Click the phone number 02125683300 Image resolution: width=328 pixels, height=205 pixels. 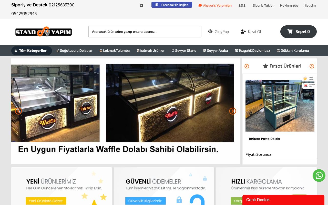point(61,5)
